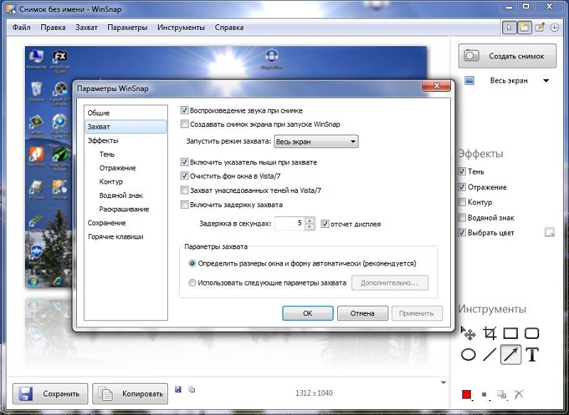The image size is (569, 415).
Task: Toggle Включить указатель мыши при захвате
Action: click(184, 162)
